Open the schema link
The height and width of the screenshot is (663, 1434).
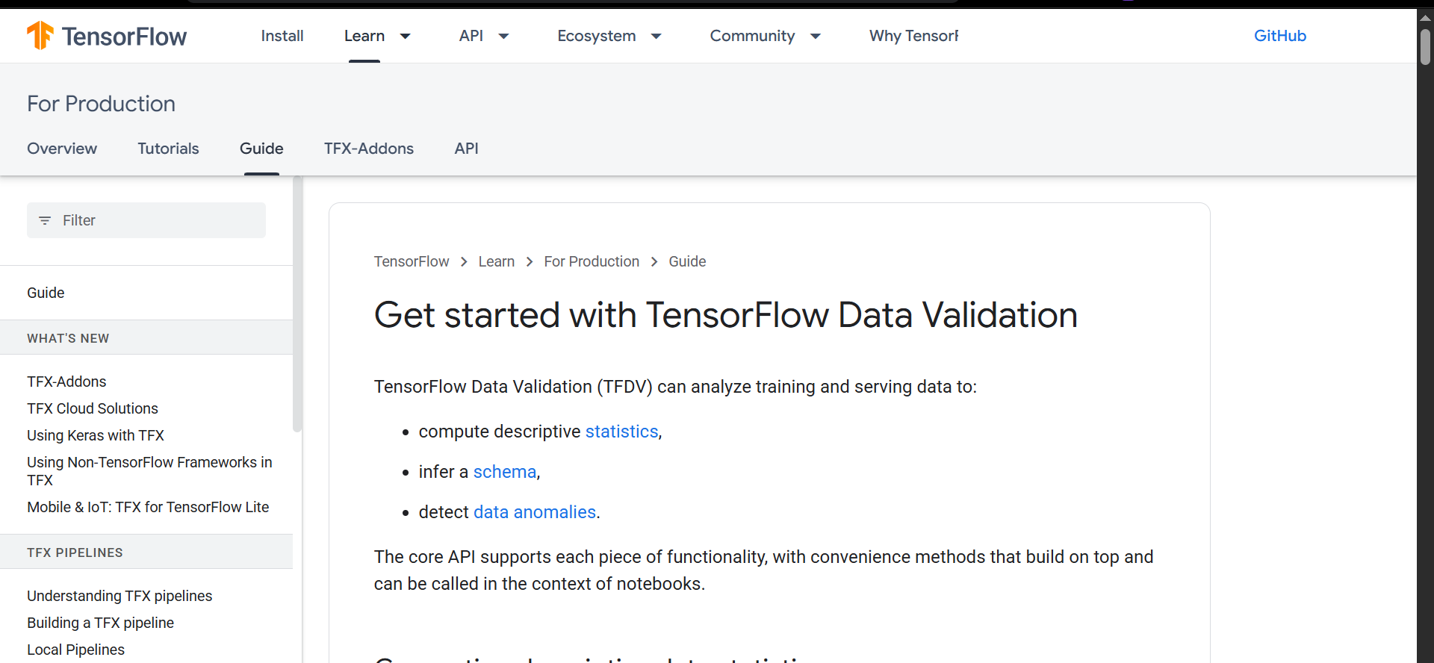coord(505,472)
